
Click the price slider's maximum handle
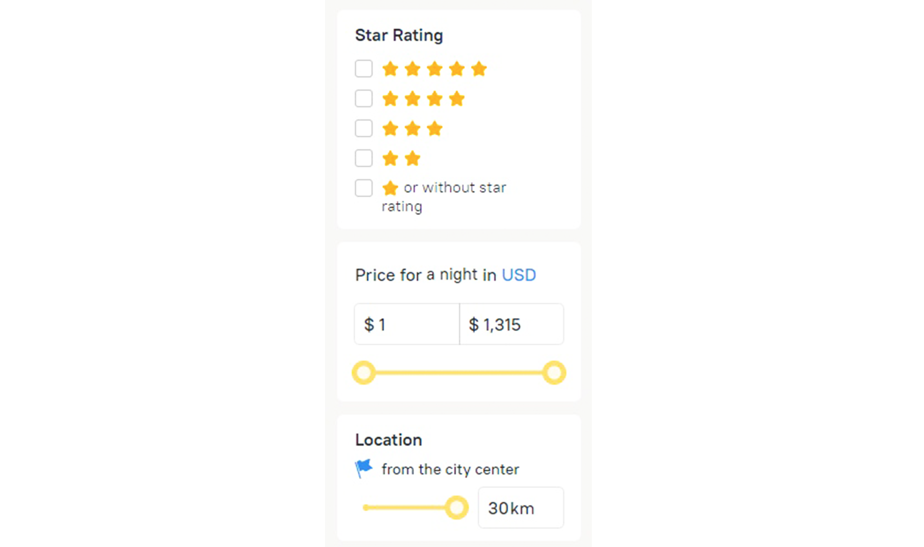click(554, 373)
